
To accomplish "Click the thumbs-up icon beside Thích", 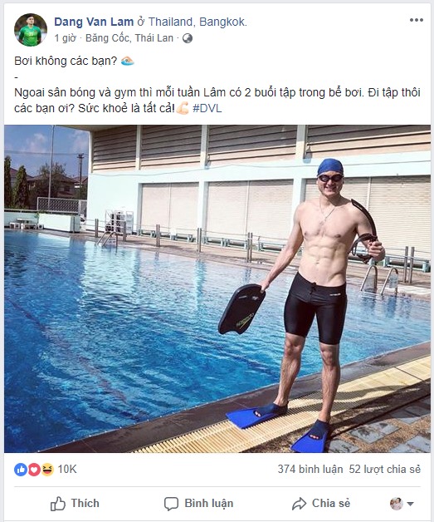I will (x=58, y=504).
